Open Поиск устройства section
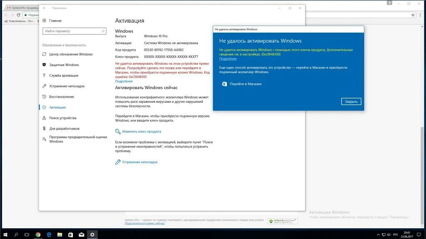 (x=63, y=118)
